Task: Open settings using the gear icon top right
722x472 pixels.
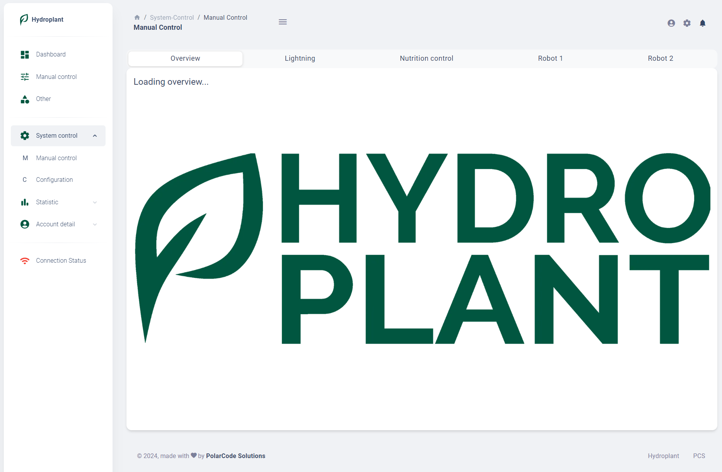Action: pos(687,23)
